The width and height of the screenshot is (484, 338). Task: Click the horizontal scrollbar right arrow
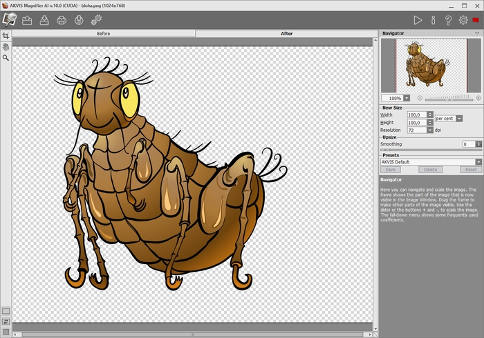pyautogui.click(x=370, y=335)
